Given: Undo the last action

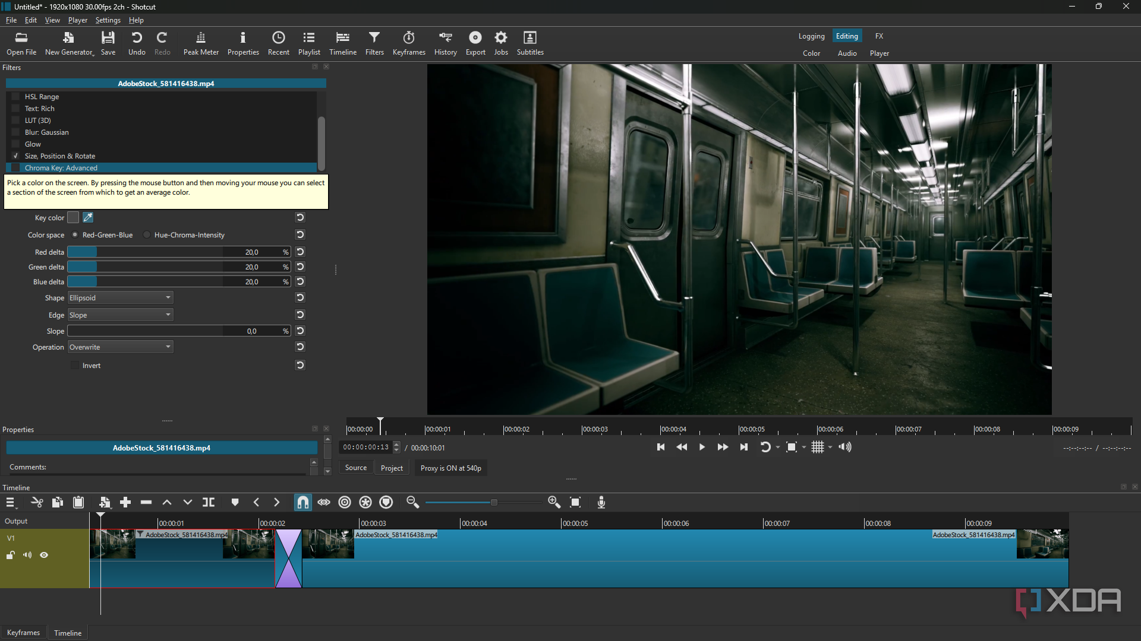Looking at the screenshot, I should pos(137,43).
